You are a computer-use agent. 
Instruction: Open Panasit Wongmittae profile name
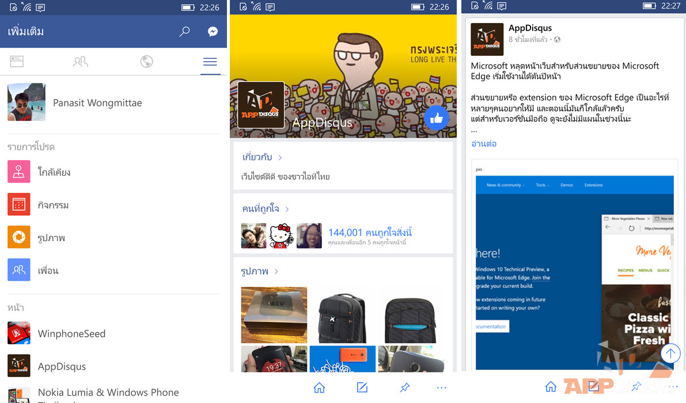(97, 102)
